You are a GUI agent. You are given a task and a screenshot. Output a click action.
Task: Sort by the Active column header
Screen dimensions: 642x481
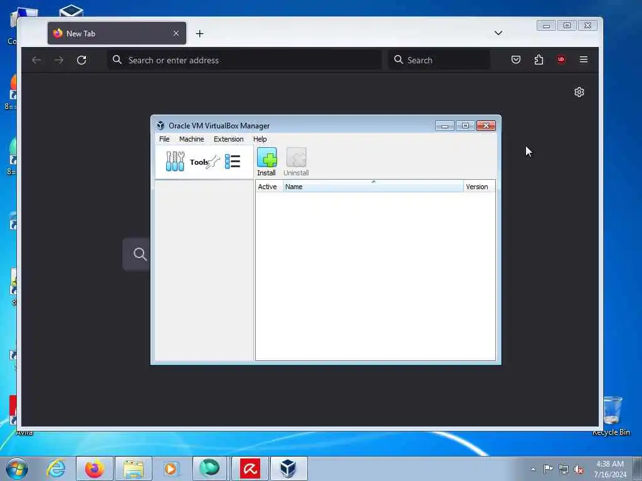pyautogui.click(x=269, y=187)
